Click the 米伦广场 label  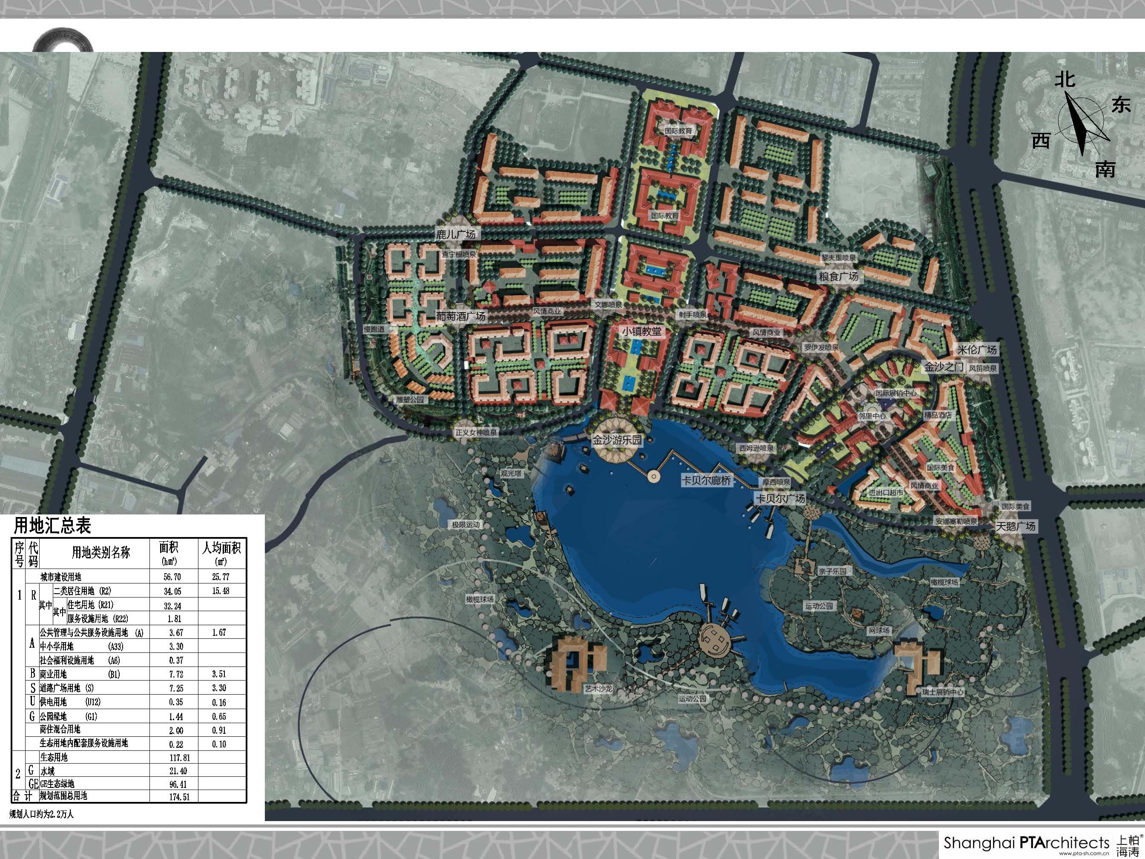(x=977, y=350)
